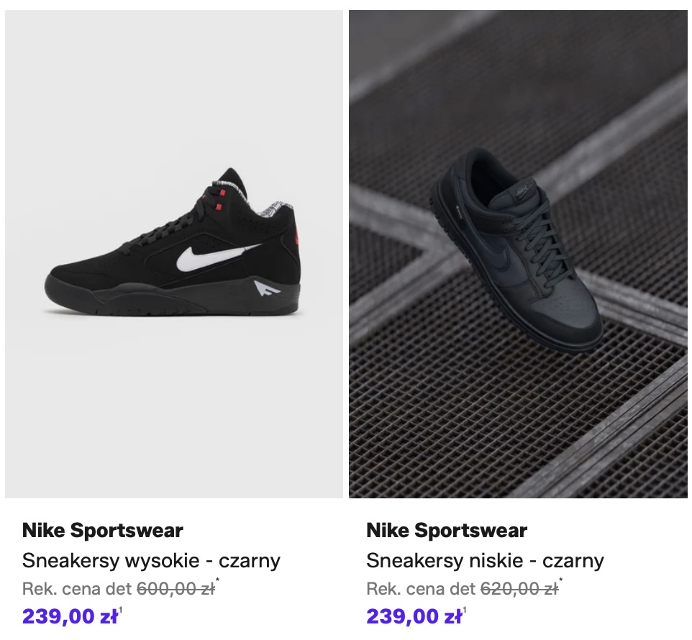The image size is (692, 640).
Task: Click the white Flight logo on the sneaker heel
Action: 265,290
